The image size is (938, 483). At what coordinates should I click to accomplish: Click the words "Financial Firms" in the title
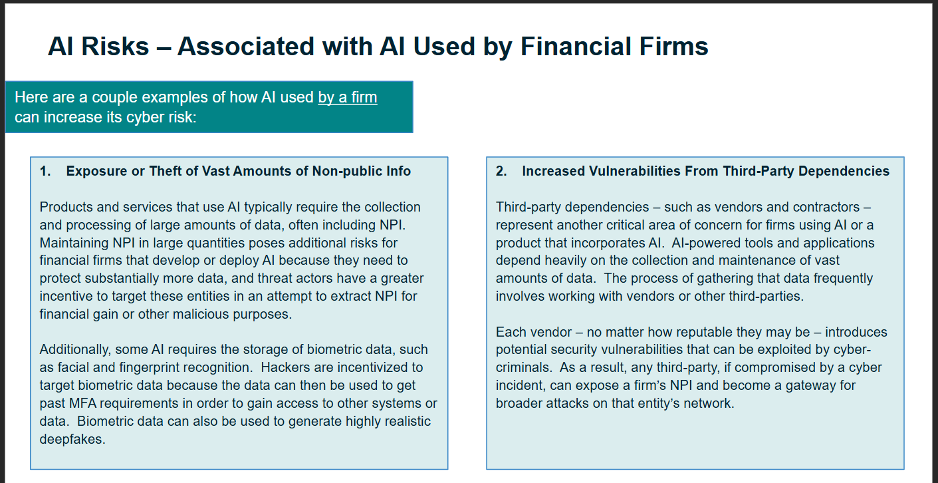tap(614, 47)
